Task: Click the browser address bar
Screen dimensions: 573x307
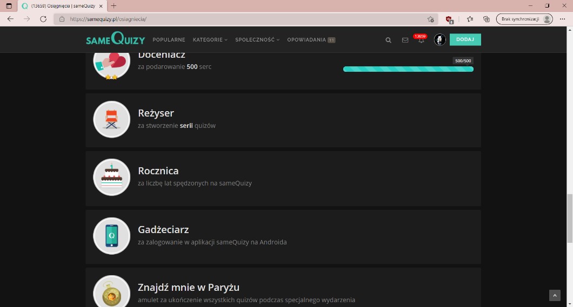Action: click(x=243, y=19)
